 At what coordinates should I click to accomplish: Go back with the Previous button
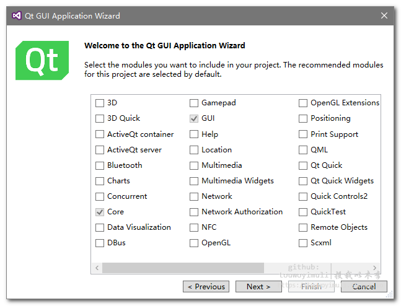tap(206, 287)
